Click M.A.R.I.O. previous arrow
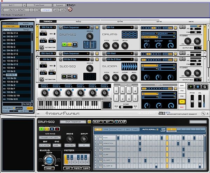 point(41,160)
